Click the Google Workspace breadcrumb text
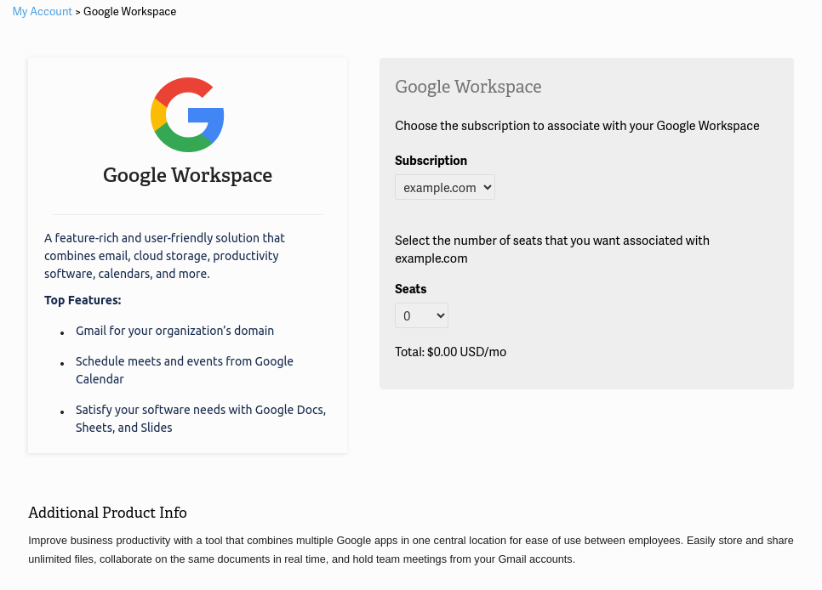 pyautogui.click(x=129, y=12)
